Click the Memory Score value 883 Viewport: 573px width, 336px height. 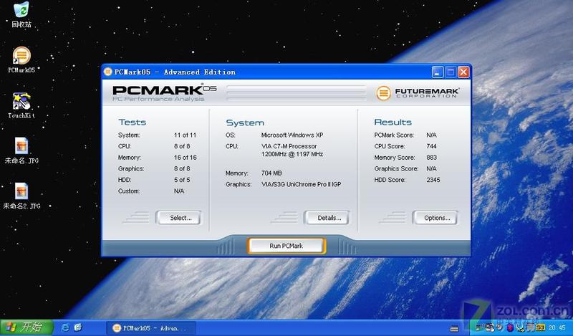click(432, 157)
